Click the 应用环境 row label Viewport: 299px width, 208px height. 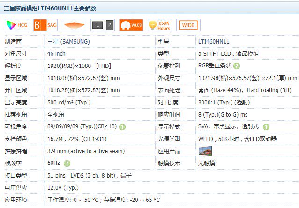[x=16, y=200]
